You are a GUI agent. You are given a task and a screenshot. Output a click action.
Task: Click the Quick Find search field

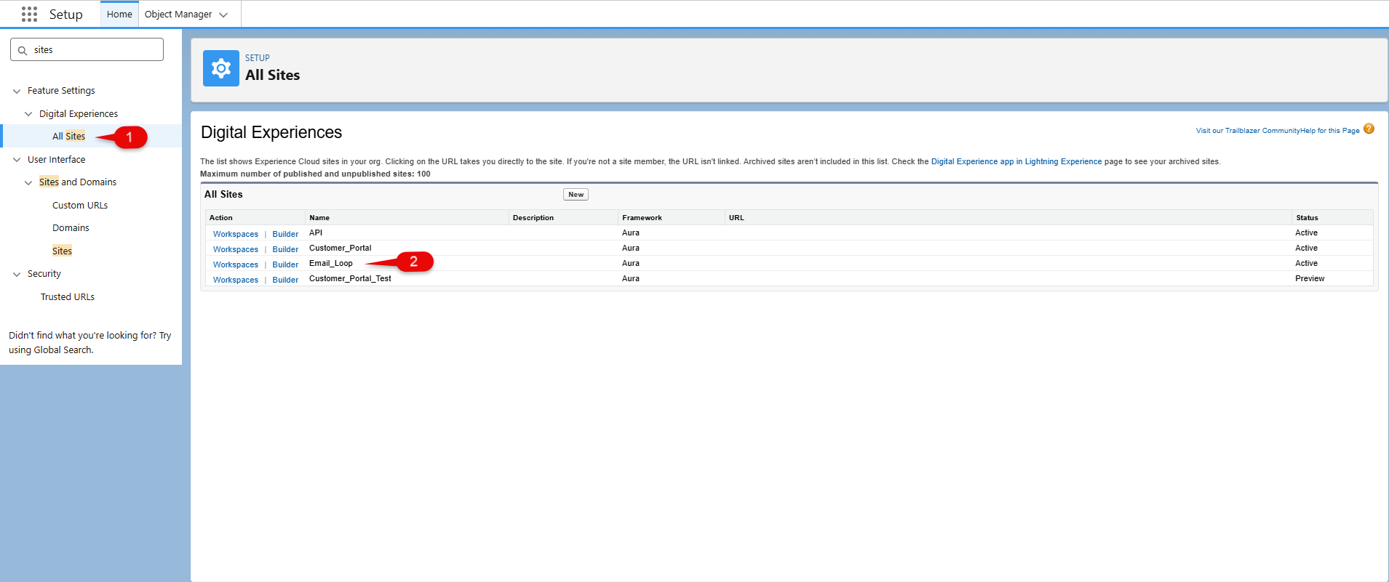tap(87, 49)
